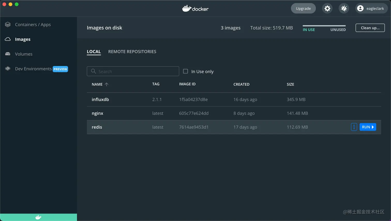The image size is (391, 221).
Task: Open the eagleclark account menu
Action: click(372, 9)
